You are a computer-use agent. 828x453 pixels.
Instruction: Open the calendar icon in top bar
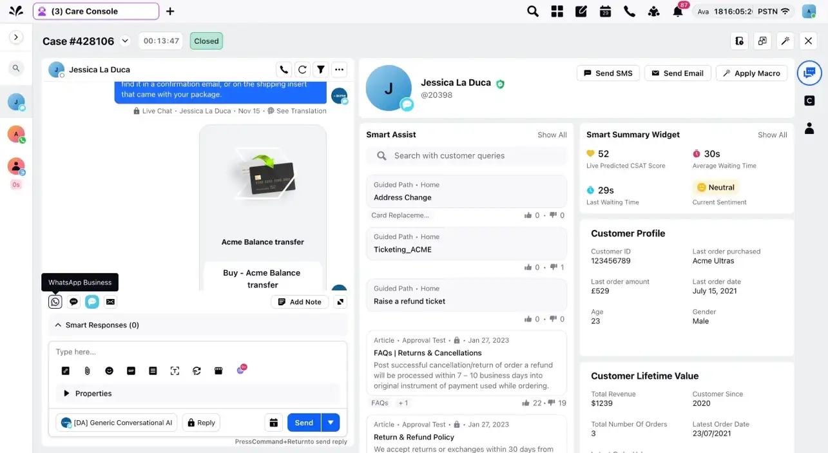click(605, 11)
